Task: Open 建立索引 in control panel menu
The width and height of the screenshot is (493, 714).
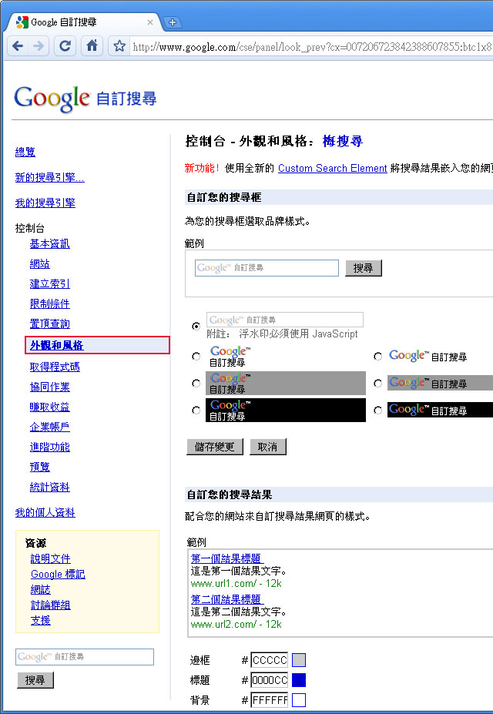Action: tap(49, 283)
